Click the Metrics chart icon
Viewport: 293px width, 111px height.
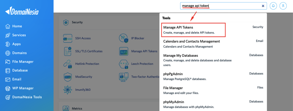[66, 108]
